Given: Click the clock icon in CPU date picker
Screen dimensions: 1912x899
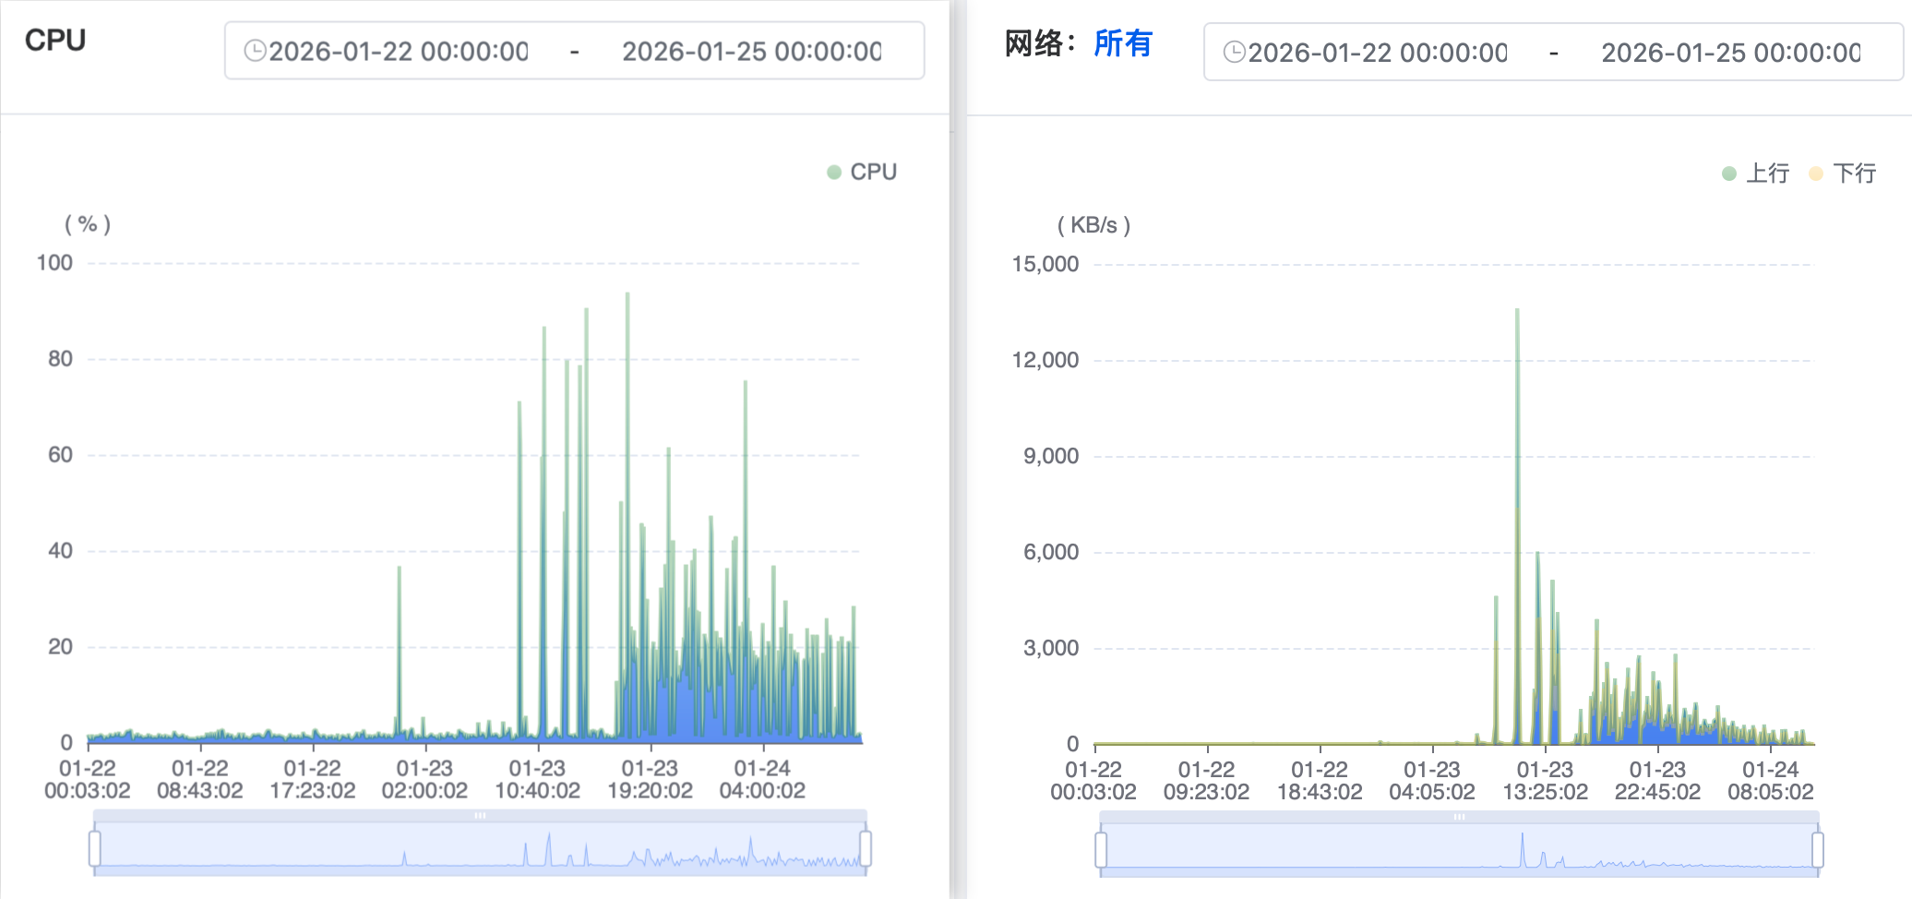Looking at the screenshot, I should 255,51.
